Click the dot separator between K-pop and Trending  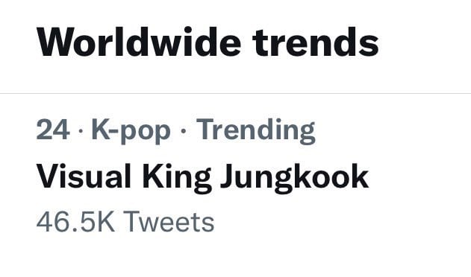(x=184, y=131)
